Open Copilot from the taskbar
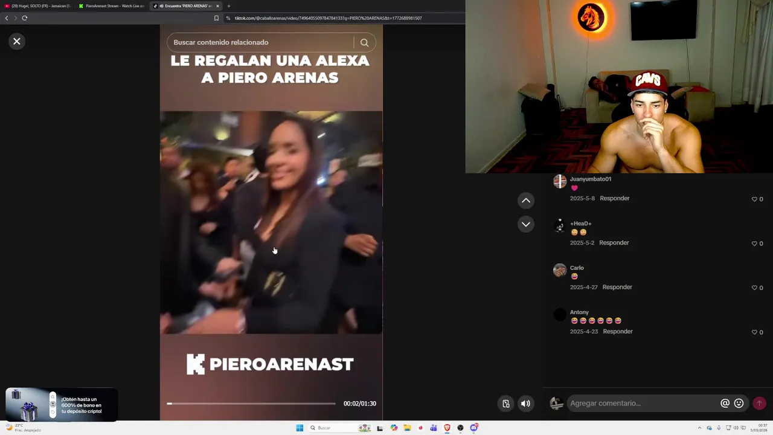The height and width of the screenshot is (435, 773). click(394, 428)
